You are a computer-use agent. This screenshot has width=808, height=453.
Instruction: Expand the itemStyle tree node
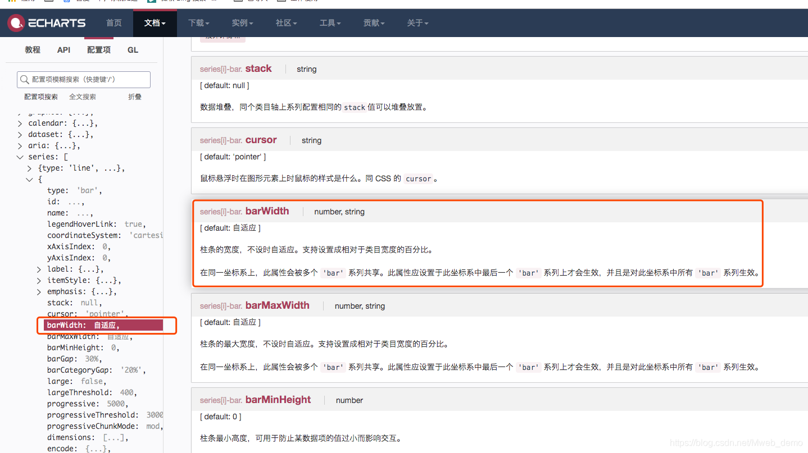(39, 280)
